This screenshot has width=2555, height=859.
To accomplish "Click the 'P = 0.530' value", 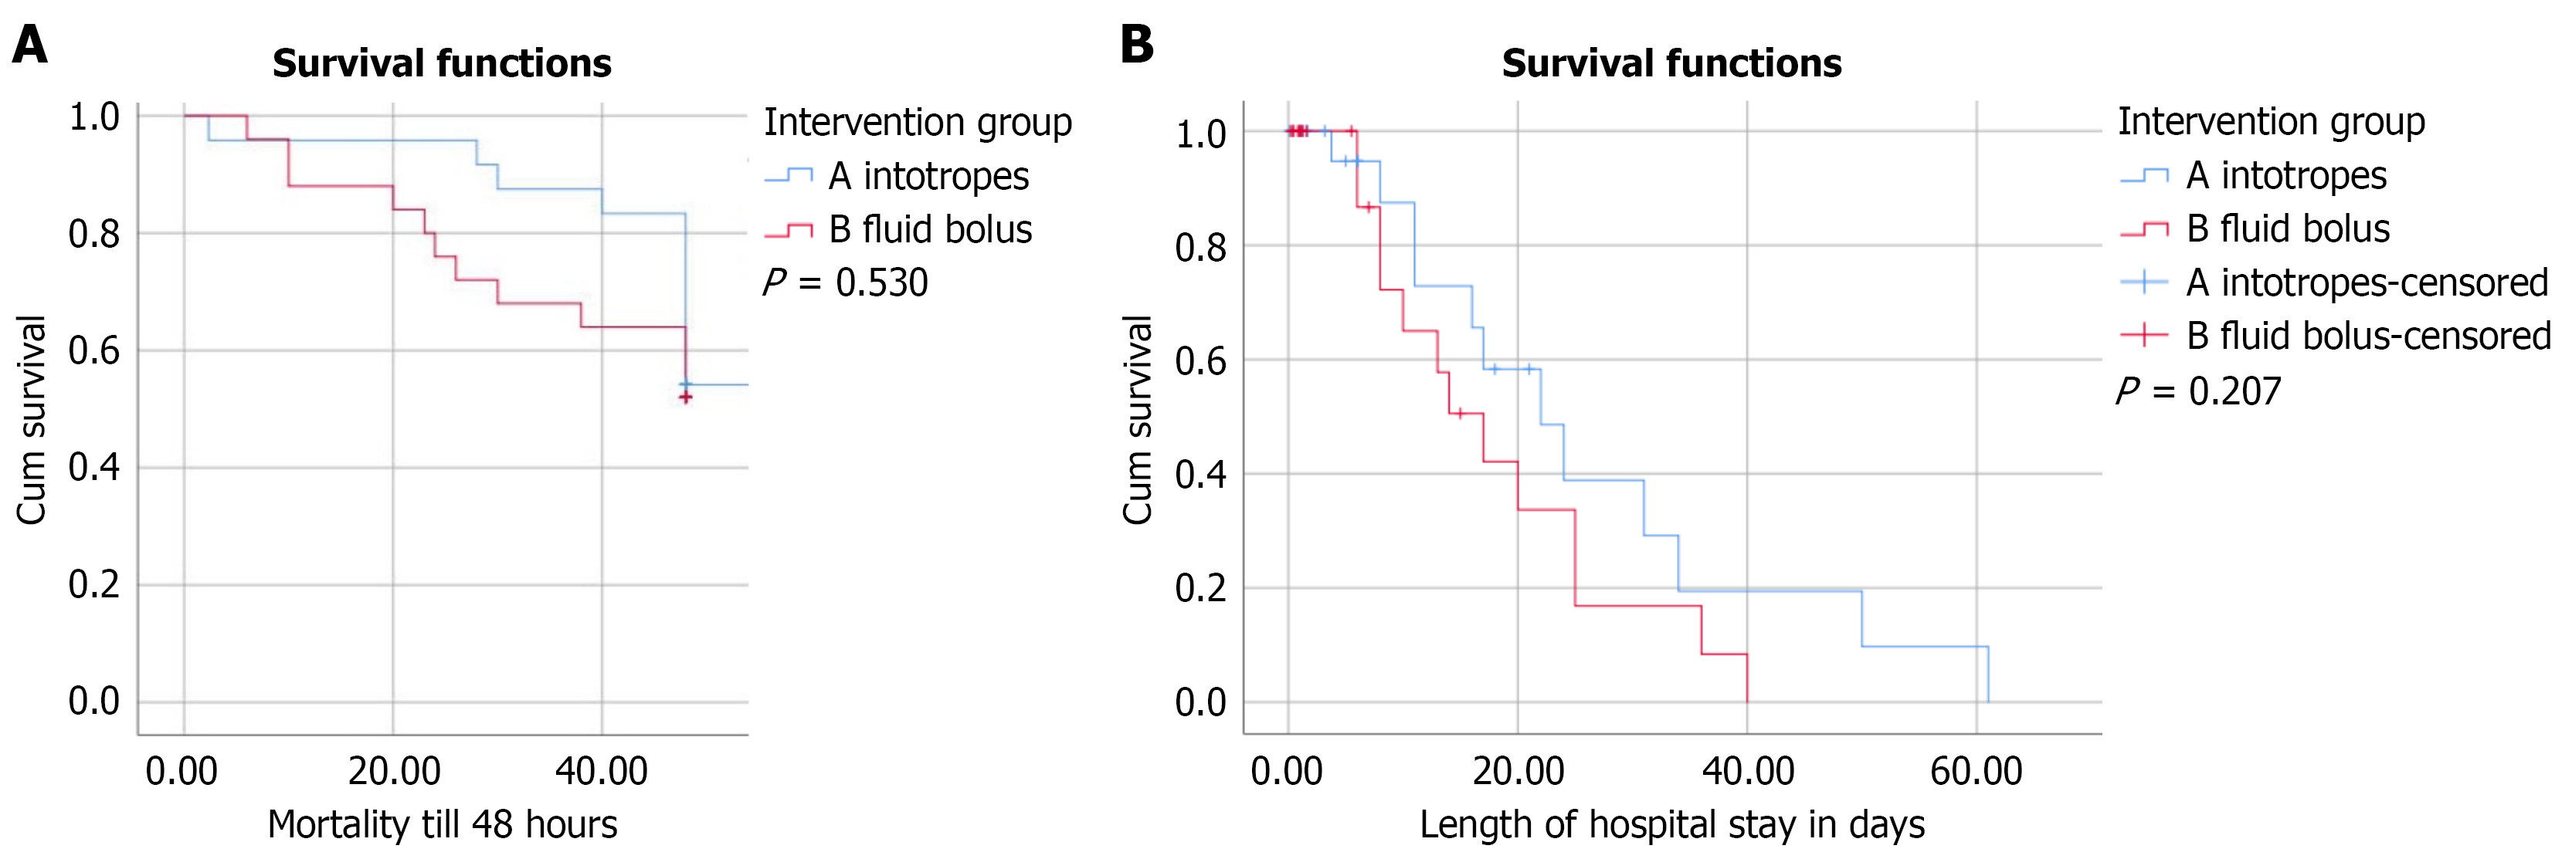I will [845, 283].
